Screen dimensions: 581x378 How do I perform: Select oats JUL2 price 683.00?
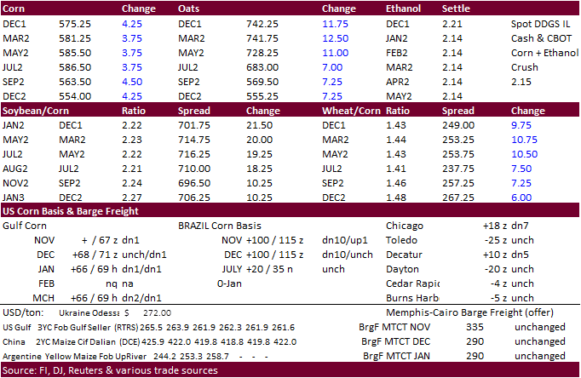click(x=262, y=67)
